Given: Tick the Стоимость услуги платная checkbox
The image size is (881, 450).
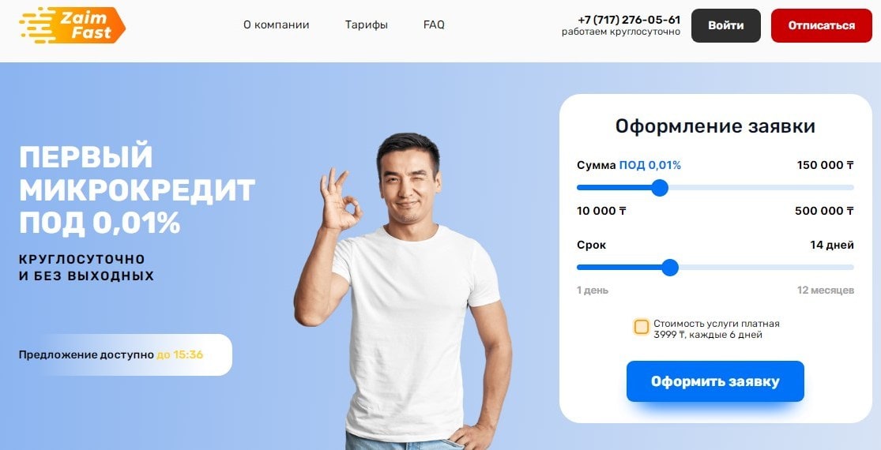Looking at the screenshot, I should [x=641, y=327].
